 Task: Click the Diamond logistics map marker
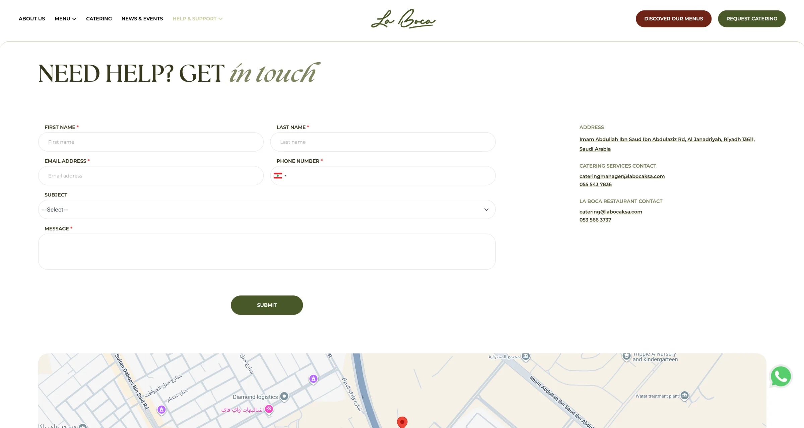click(284, 397)
